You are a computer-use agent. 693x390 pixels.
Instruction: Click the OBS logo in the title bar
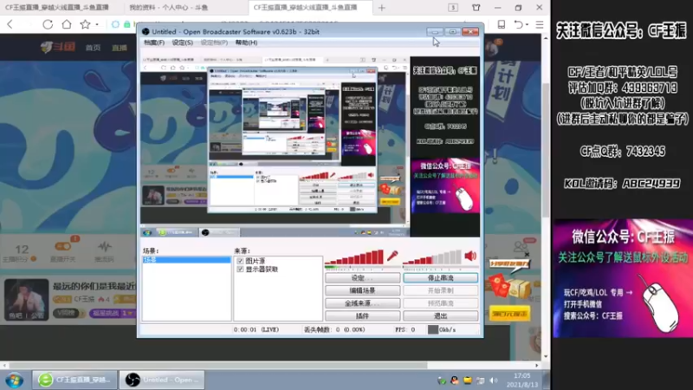(x=146, y=32)
